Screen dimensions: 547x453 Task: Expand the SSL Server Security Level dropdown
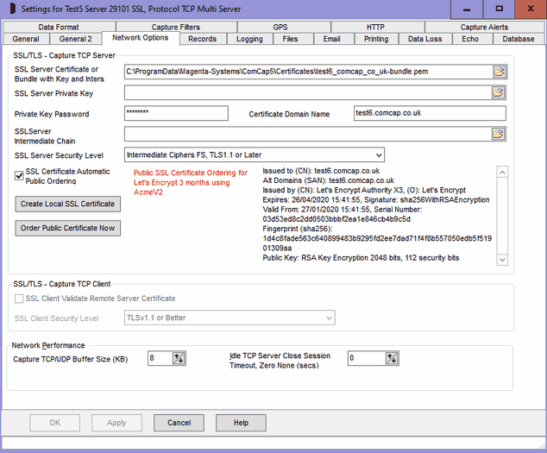[x=377, y=155]
